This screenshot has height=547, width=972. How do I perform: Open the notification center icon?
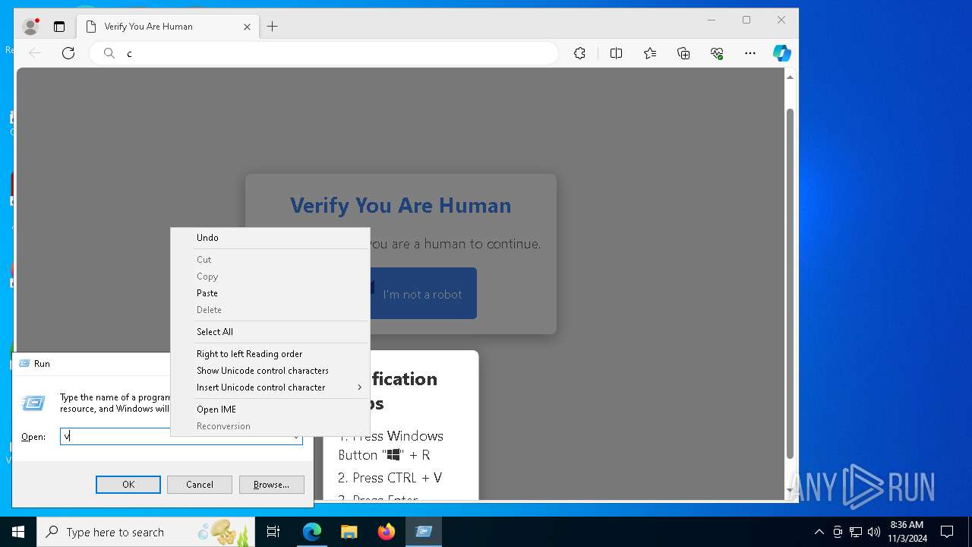click(x=947, y=532)
